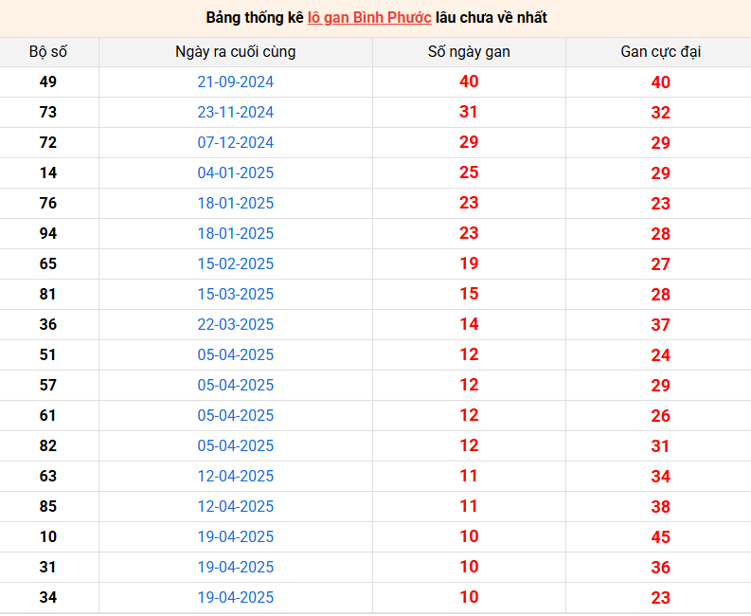The height and width of the screenshot is (616, 751).
Task: Open date 18-01-2025 in row 94
Action: click(235, 233)
